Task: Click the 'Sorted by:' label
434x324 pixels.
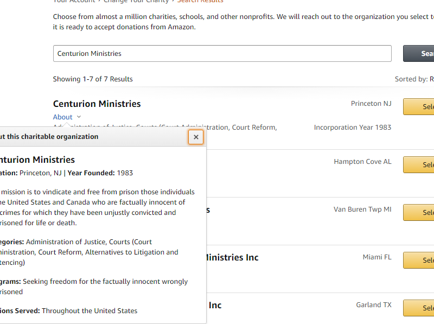Action: point(411,79)
